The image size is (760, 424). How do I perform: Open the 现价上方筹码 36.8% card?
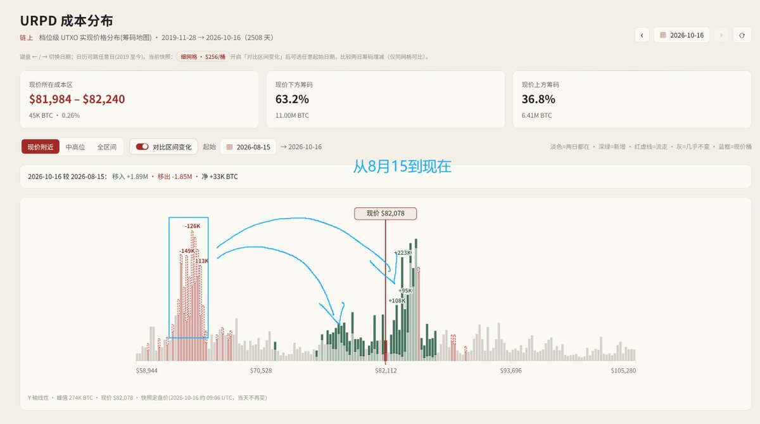click(632, 100)
